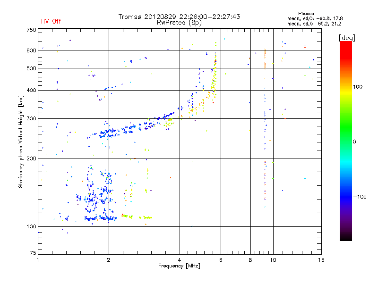Viewport: 378px width, 283px height.
Task: Click the 'RwPretec (8p)' subtitle
Action: 179,23
